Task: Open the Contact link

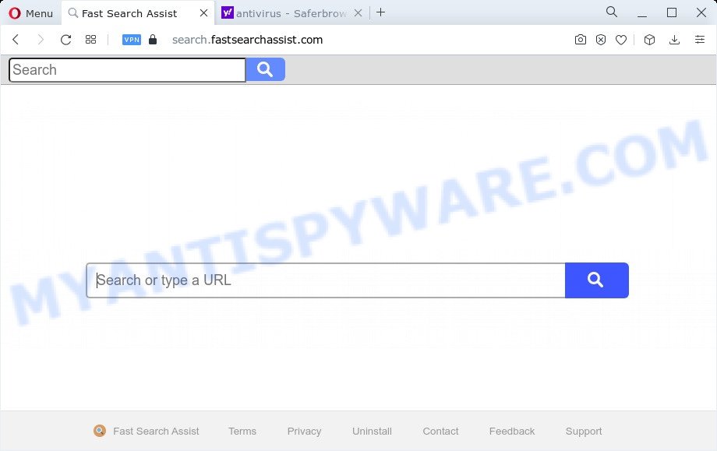Action: (440, 431)
